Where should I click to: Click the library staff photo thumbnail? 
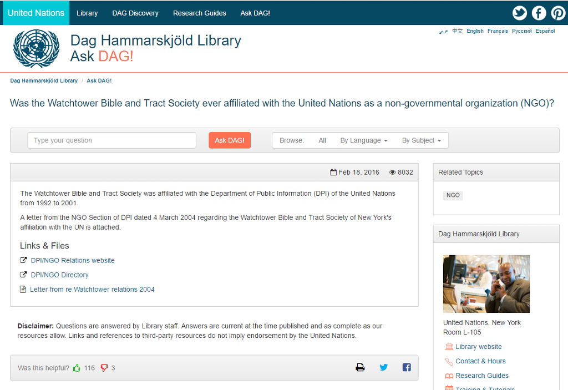pos(486,284)
